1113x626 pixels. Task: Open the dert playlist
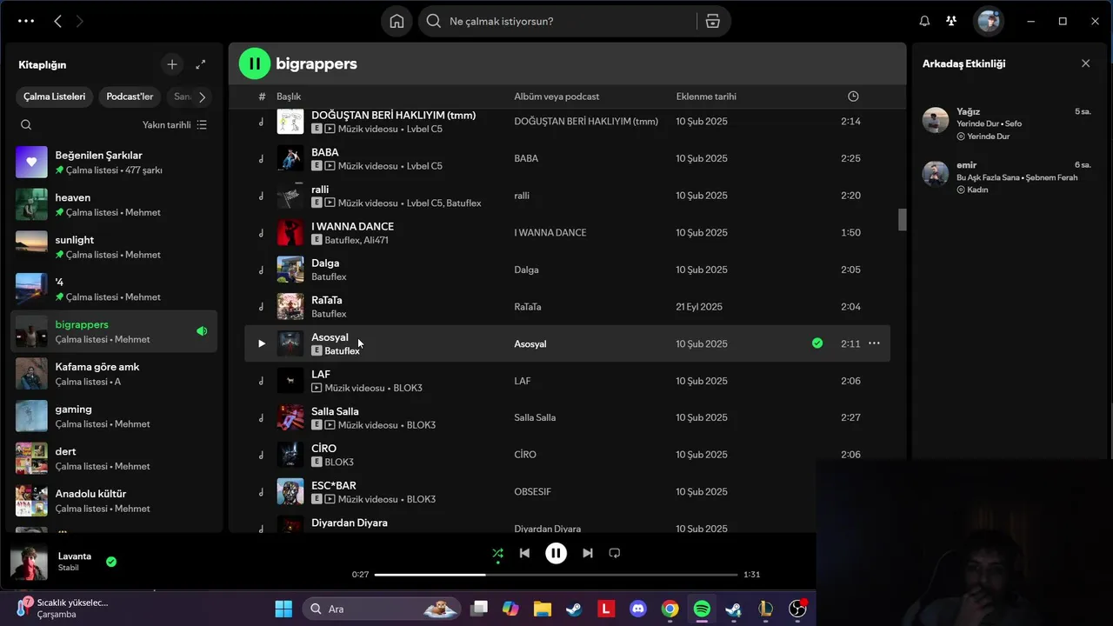[114, 458]
